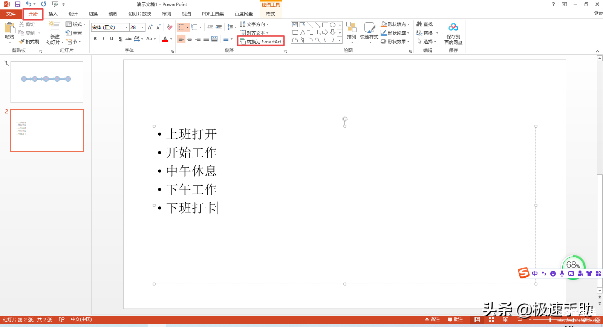Click the New Slide icon

click(x=55, y=27)
